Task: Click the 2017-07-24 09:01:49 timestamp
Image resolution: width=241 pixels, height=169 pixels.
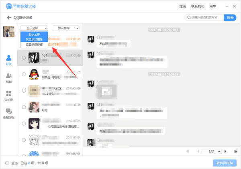Action: coord(164,30)
